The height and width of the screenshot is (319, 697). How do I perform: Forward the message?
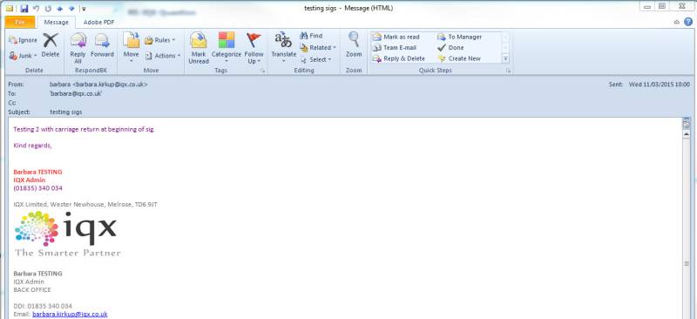point(102,45)
